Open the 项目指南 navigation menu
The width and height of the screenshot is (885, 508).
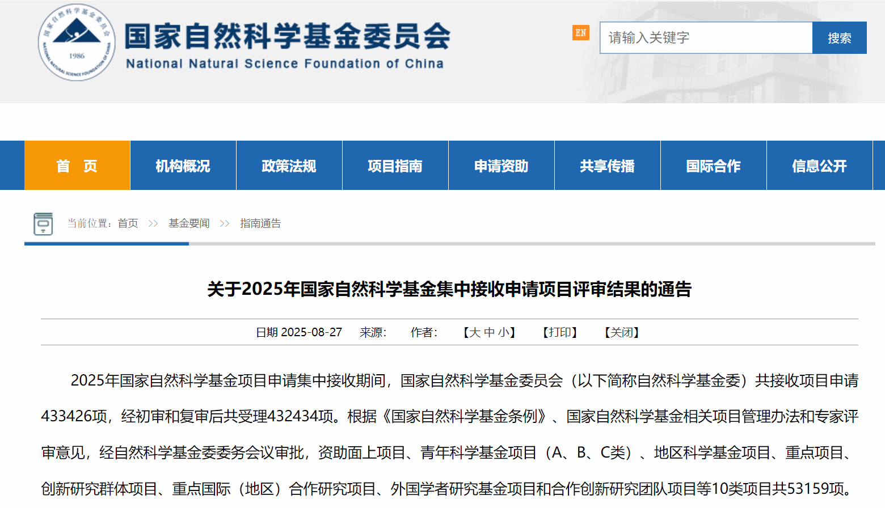(x=395, y=166)
